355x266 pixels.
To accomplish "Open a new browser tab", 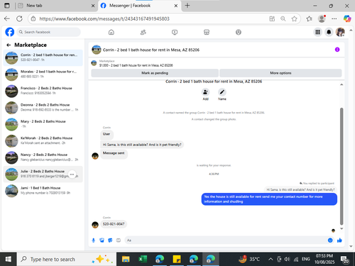I will pos(187,6).
